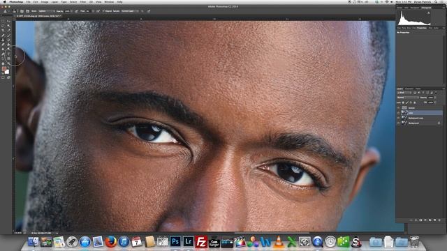Open Cam Ranger app from the Dock
Viewport: 447px width, 251px height.
pyautogui.click(x=214, y=242)
